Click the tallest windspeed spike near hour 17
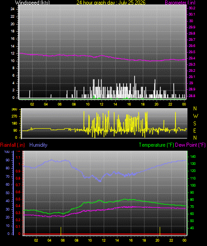 135,87
